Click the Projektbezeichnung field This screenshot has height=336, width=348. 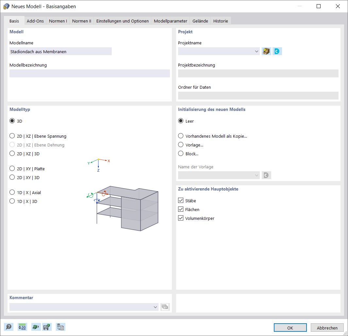[x=258, y=73]
